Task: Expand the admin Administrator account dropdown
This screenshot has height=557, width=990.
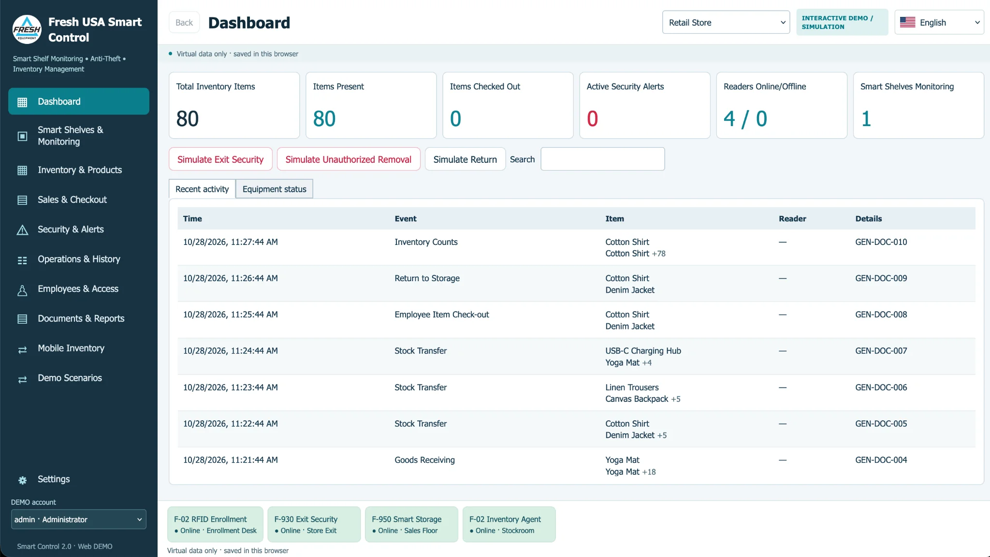Action: [x=79, y=519]
